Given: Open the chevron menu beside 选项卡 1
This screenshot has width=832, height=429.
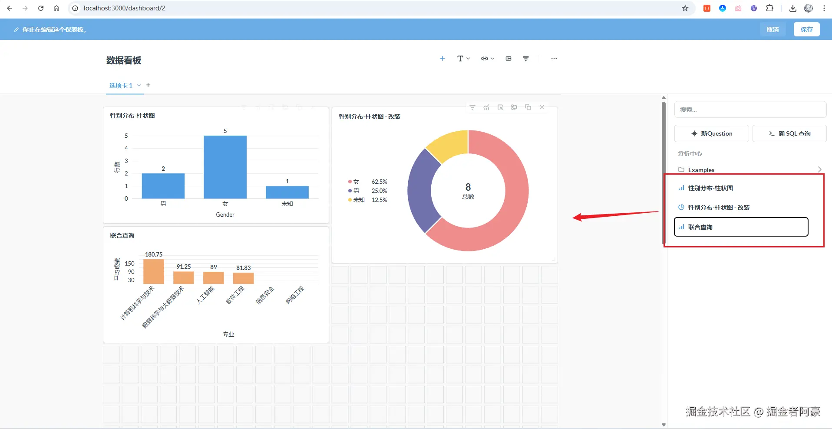Looking at the screenshot, I should point(139,85).
